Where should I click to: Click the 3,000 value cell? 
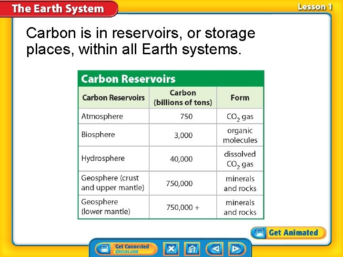click(183, 135)
